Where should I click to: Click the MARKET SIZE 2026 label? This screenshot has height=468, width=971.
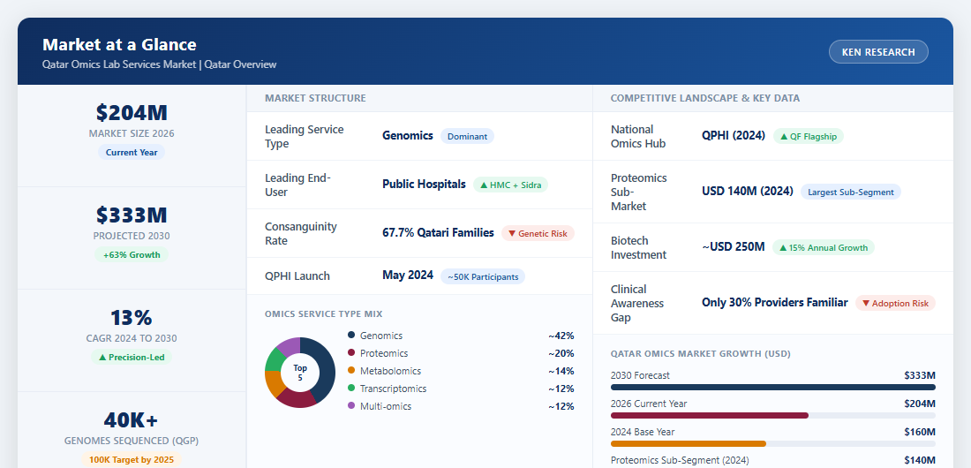click(x=132, y=133)
